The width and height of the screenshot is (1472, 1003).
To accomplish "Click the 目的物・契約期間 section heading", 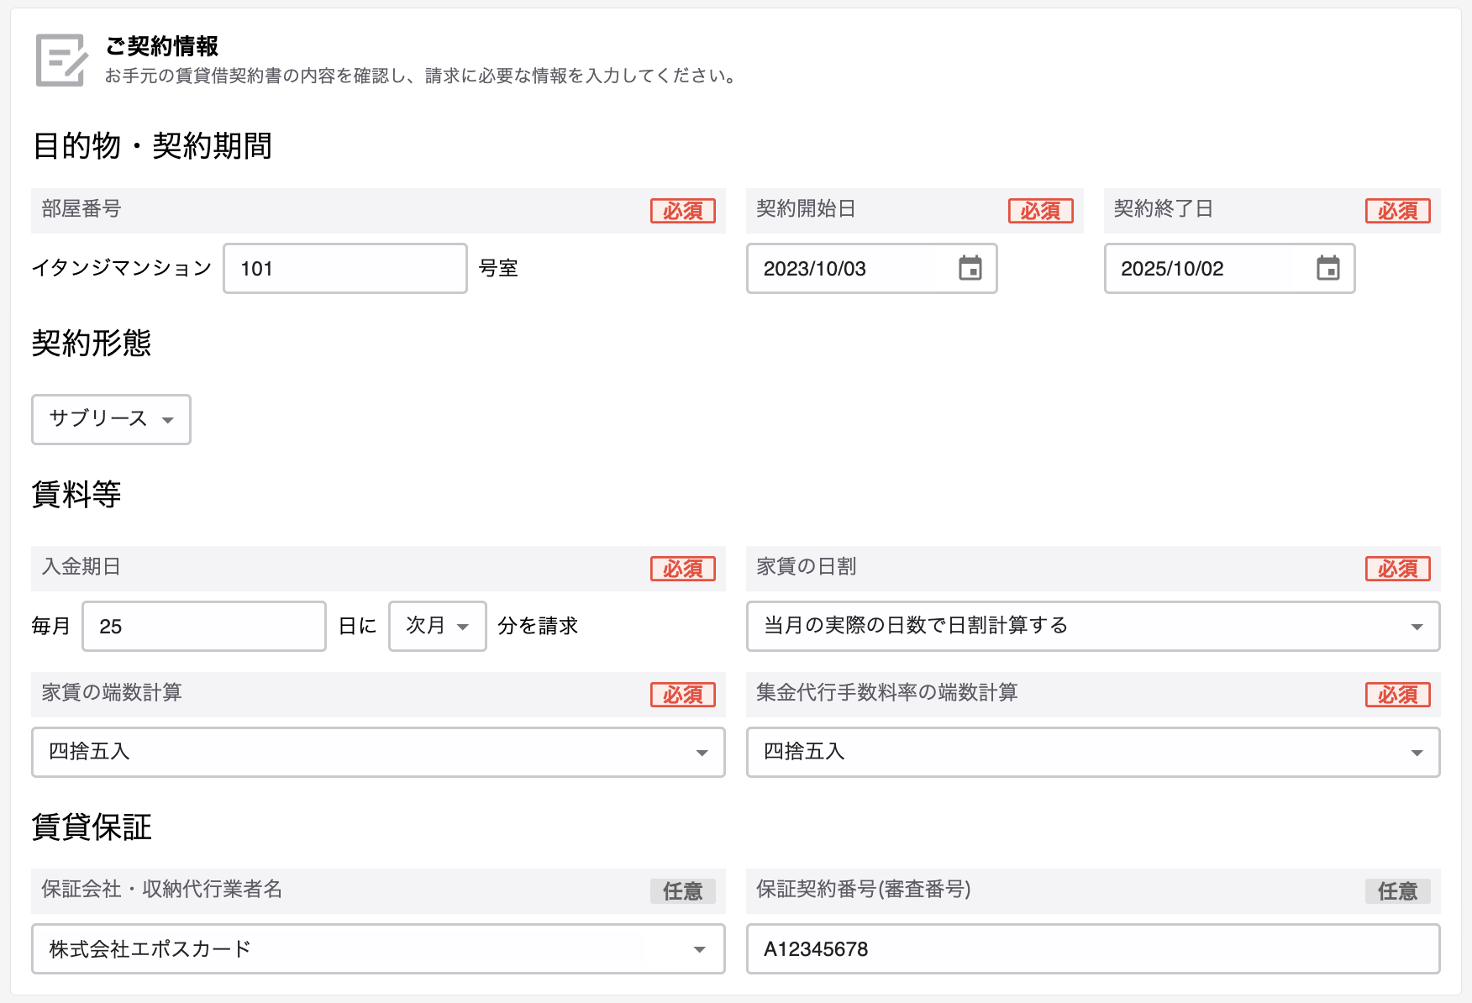I will point(152,146).
